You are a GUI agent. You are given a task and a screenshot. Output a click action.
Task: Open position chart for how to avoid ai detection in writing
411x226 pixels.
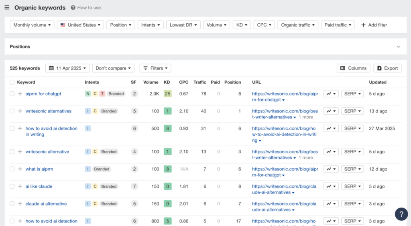click(331, 128)
